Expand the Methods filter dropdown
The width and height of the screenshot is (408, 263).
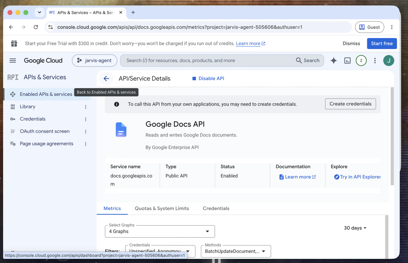tap(236, 251)
